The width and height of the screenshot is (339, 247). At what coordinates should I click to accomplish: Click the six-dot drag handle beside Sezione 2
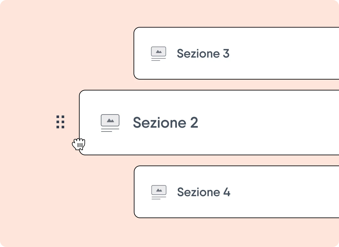(60, 122)
